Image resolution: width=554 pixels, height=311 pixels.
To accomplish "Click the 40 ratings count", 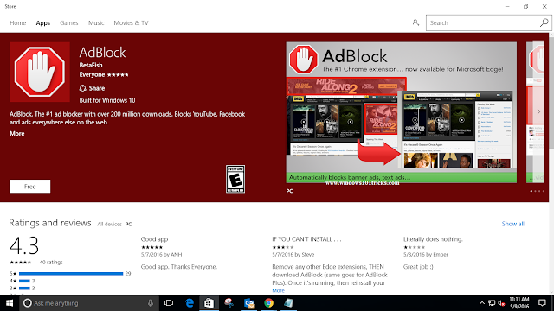I will [51, 263].
